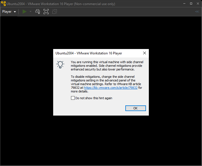Enter full screen mode icon
The image size is (202, 166).
(x=46, y=12)
